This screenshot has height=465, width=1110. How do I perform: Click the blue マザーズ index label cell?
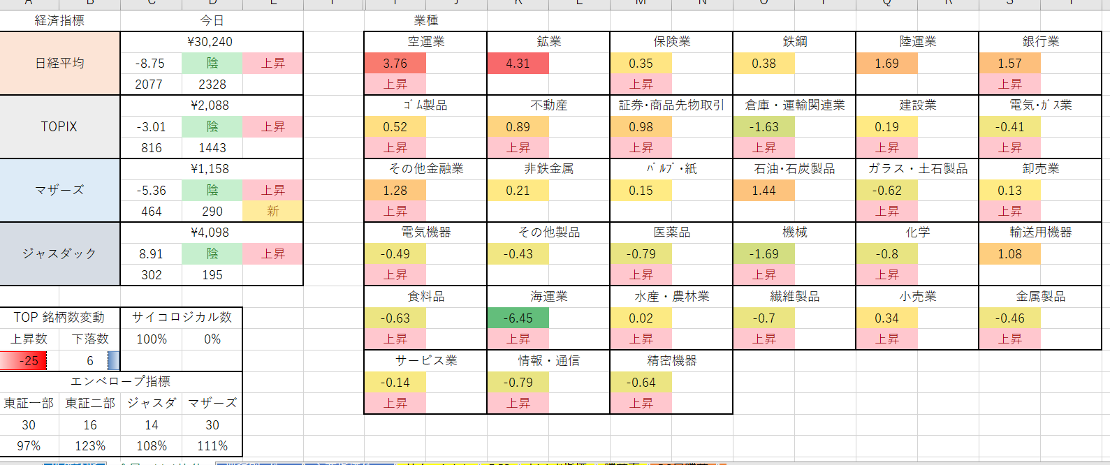tap(60, 191)
